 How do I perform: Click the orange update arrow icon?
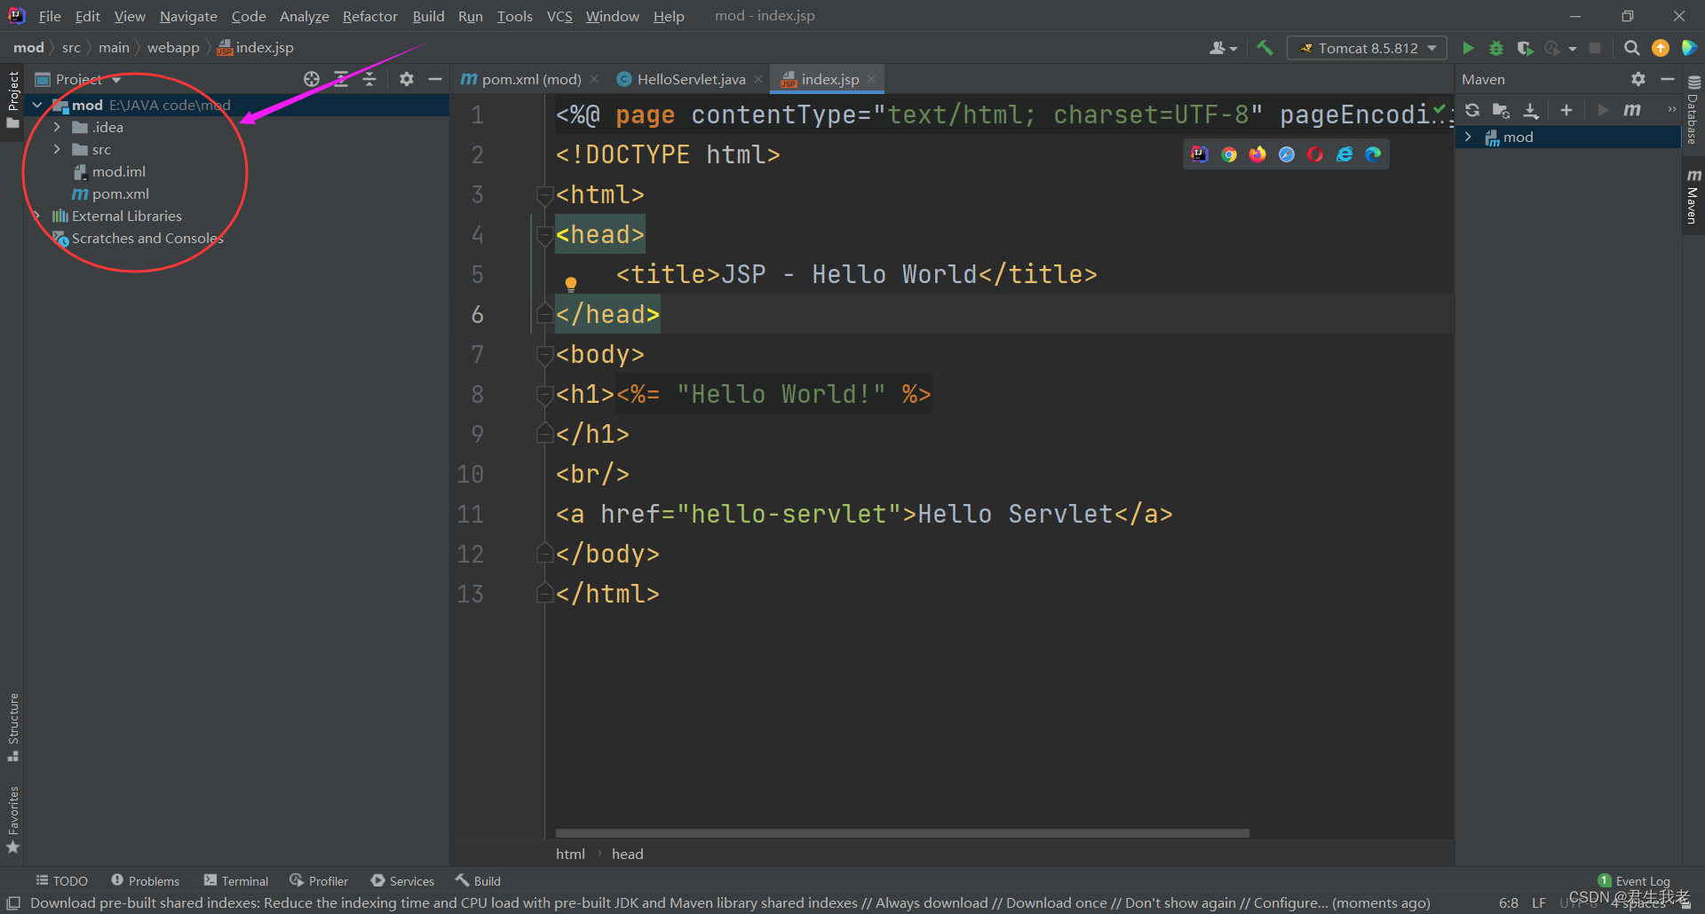coord(1661,48)
